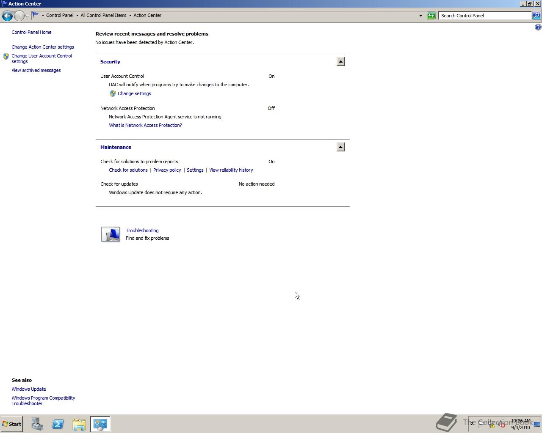Click the Action Center title bar icon

click(x=4, y=3)
